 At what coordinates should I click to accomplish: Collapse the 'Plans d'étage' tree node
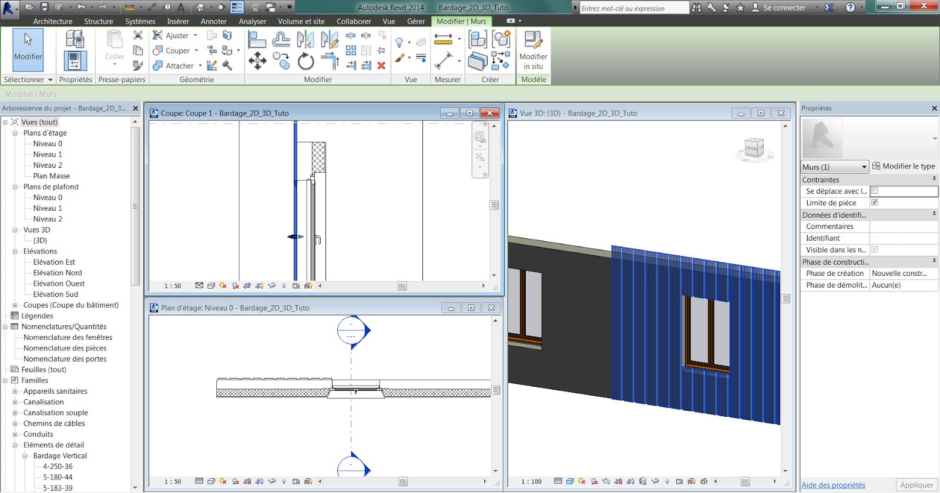click(15, 133)
